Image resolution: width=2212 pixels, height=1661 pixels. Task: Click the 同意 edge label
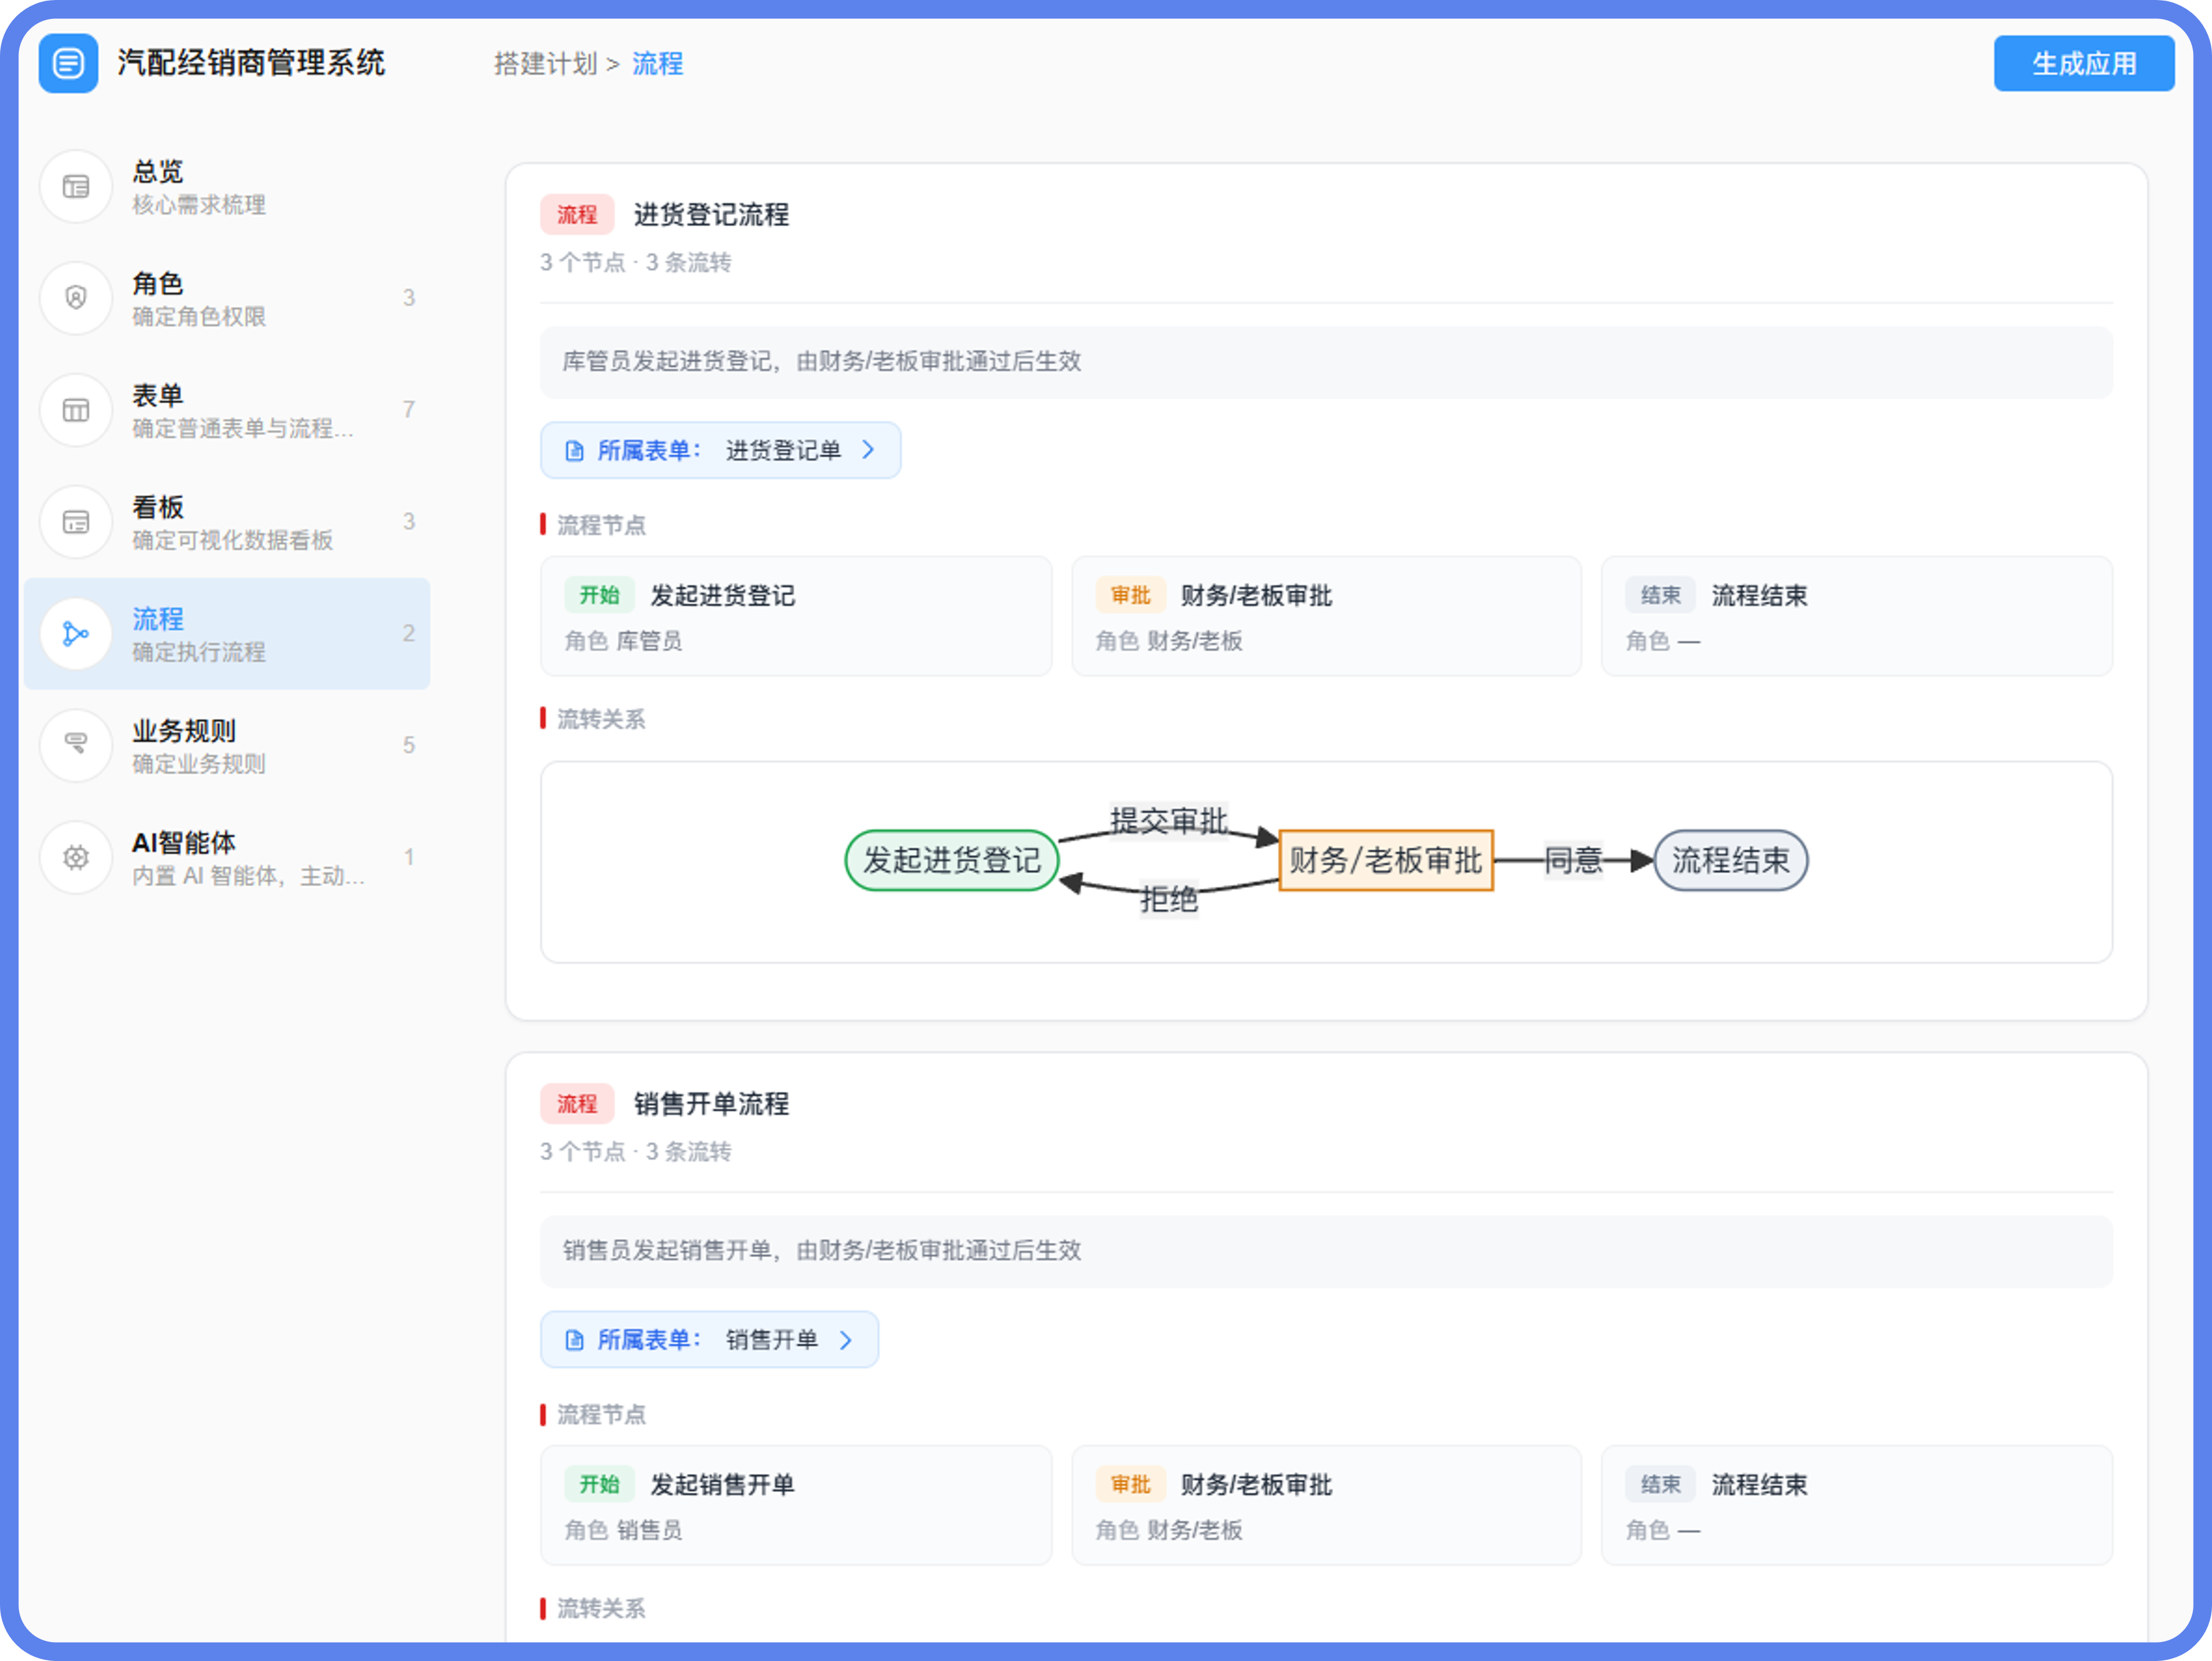click(x=1573, y=860)
